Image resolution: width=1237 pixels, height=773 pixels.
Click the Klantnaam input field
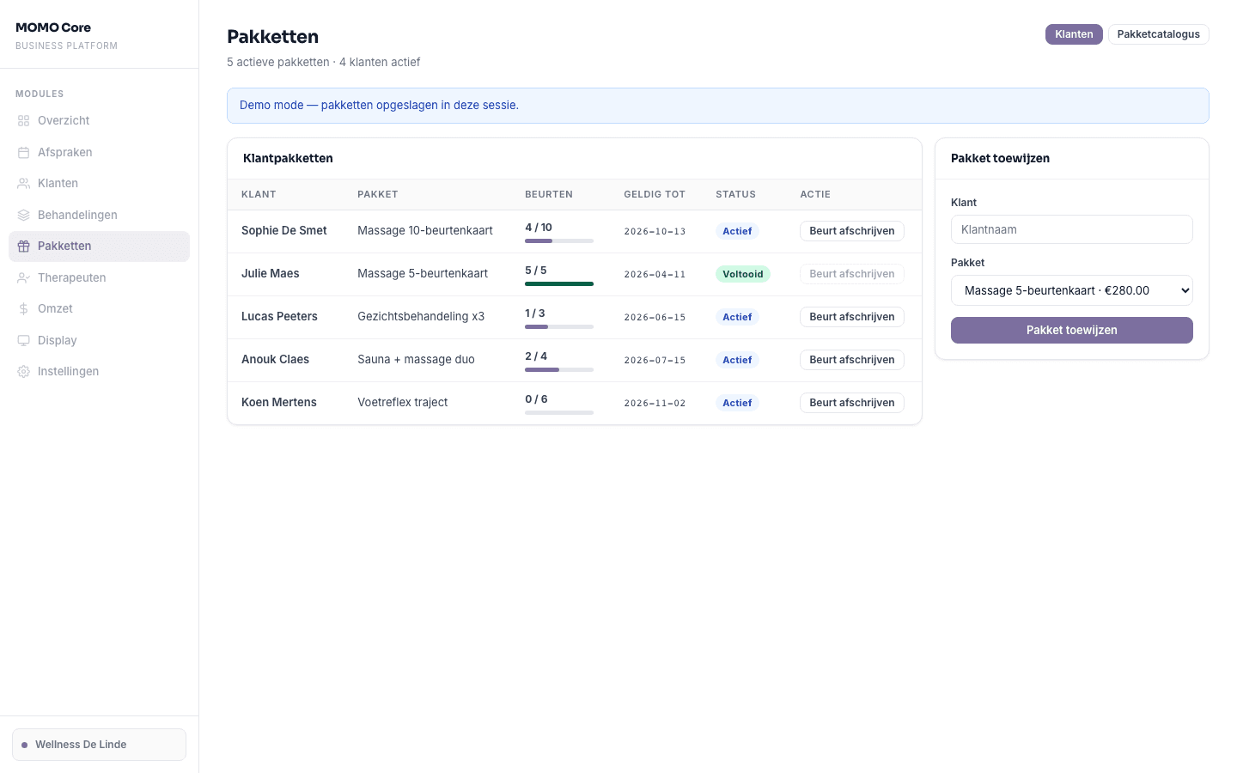1071,229
